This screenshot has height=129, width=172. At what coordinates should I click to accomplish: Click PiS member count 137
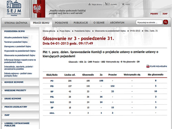[70, 86]
